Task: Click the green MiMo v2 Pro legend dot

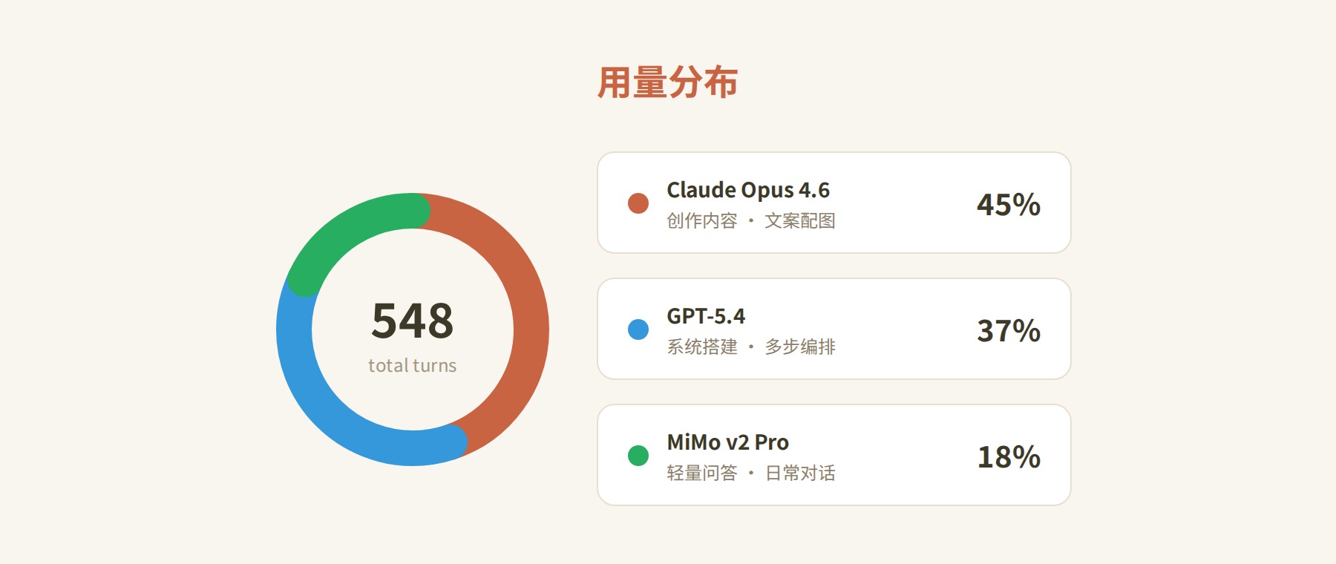Action: 638,456
